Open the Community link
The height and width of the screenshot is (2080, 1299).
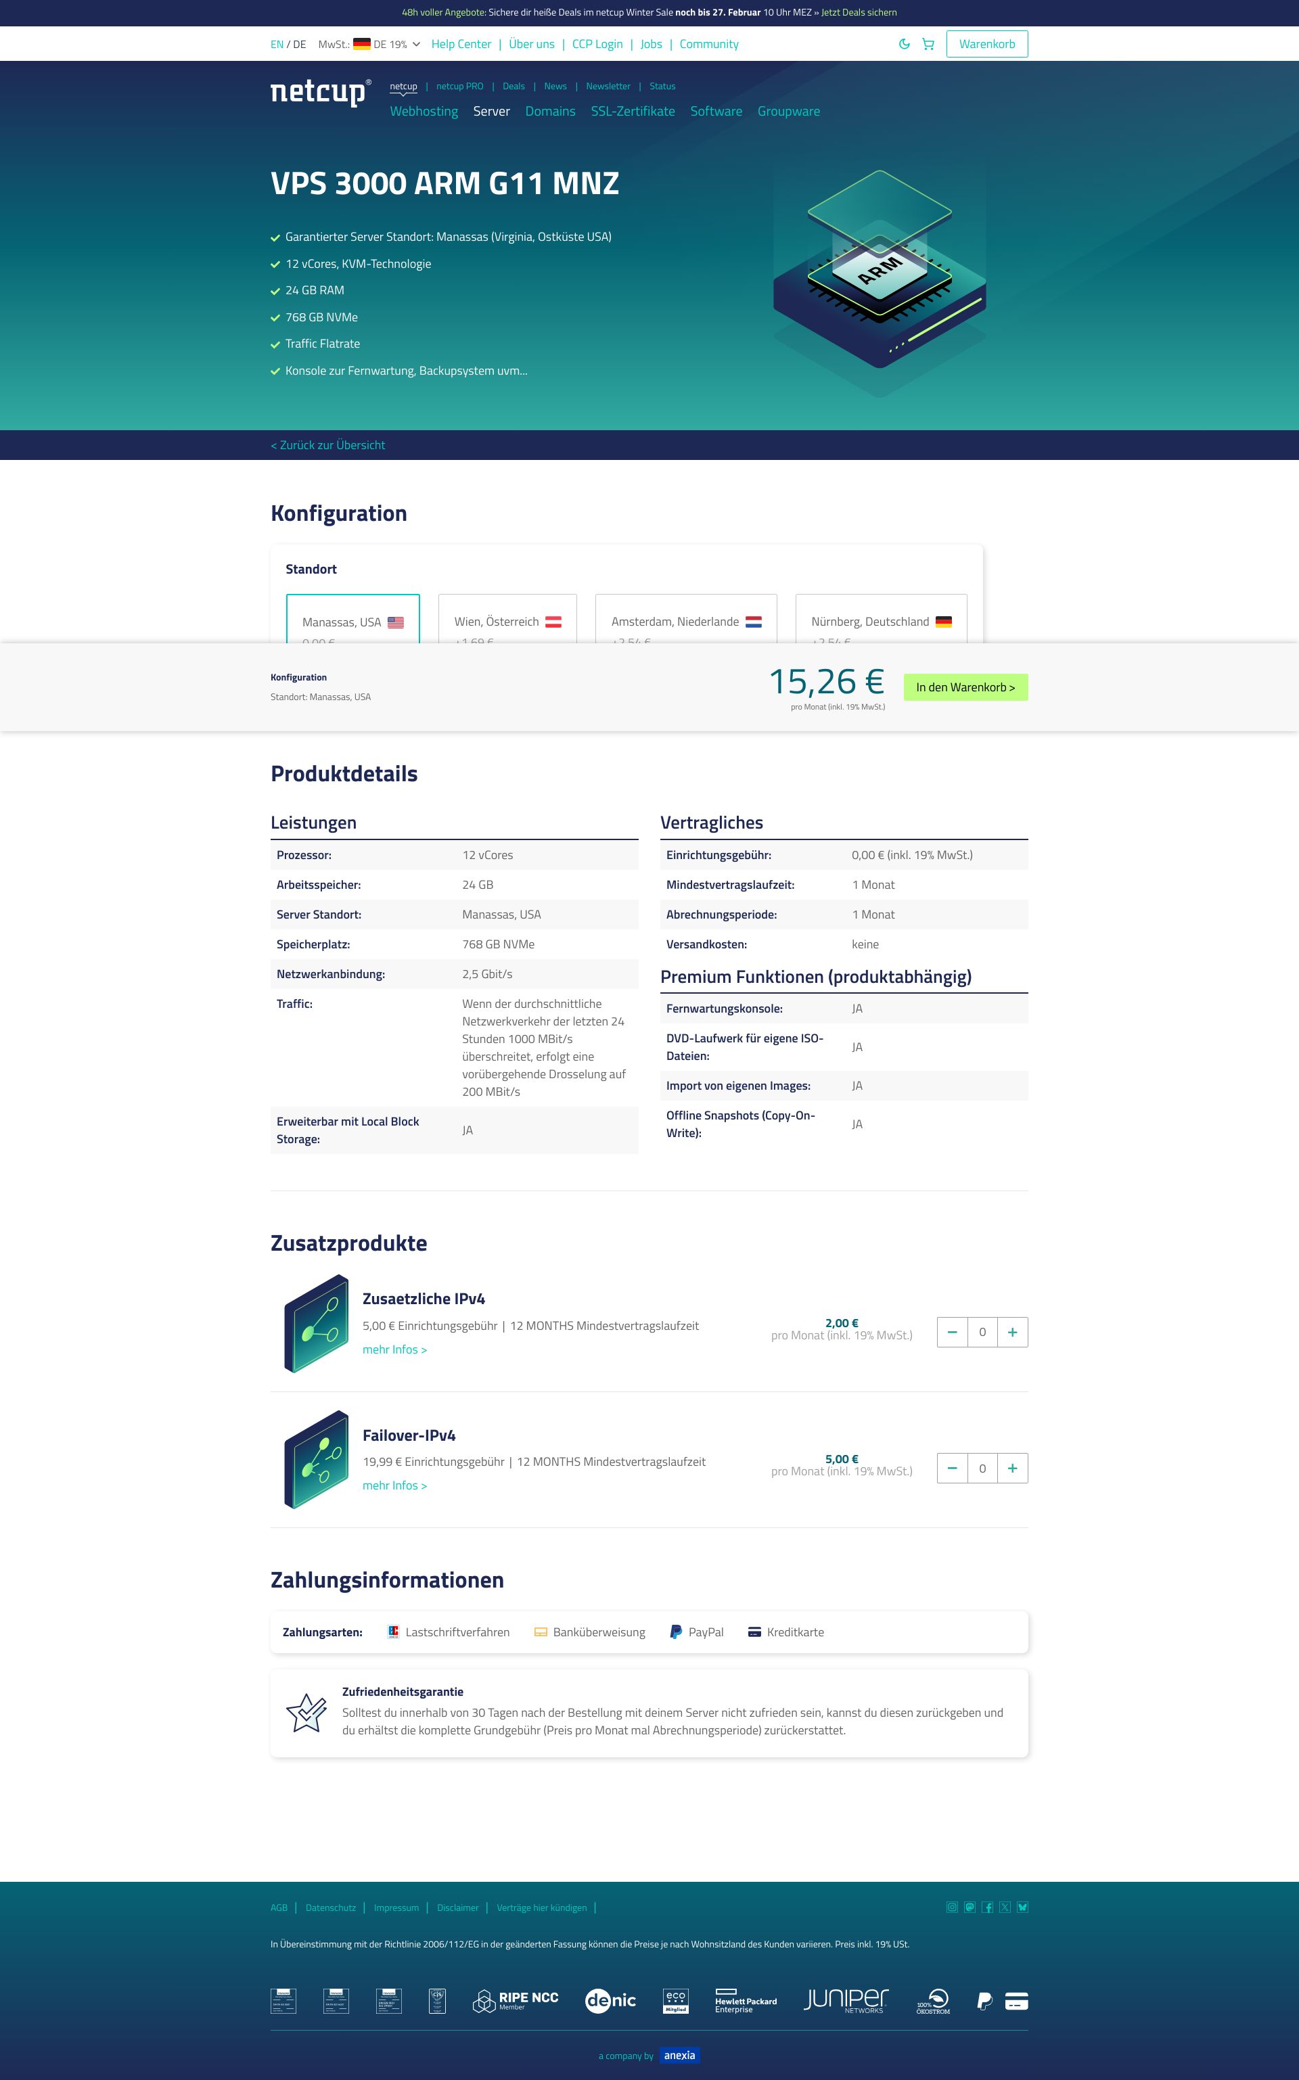(709, 44)
